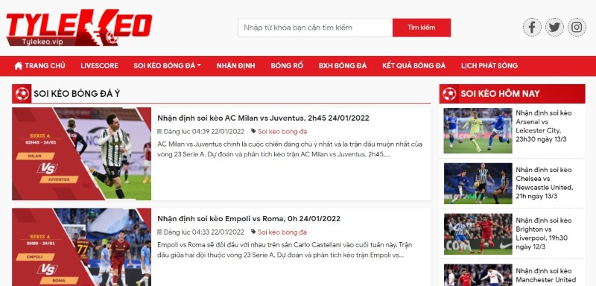Open the Nhận Định menu item
The height and width of the screenshot is (286, 596).
coord(235,66)
